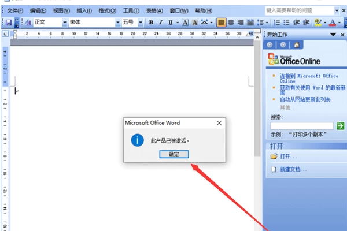
Task: Close the 开始工作 task pane
Action: [x=342, y=35]
